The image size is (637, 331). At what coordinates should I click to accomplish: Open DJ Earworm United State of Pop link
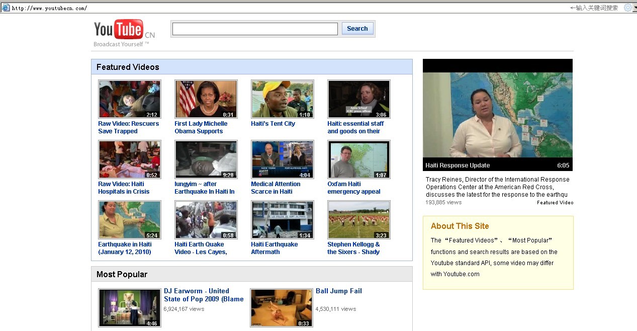204,295
